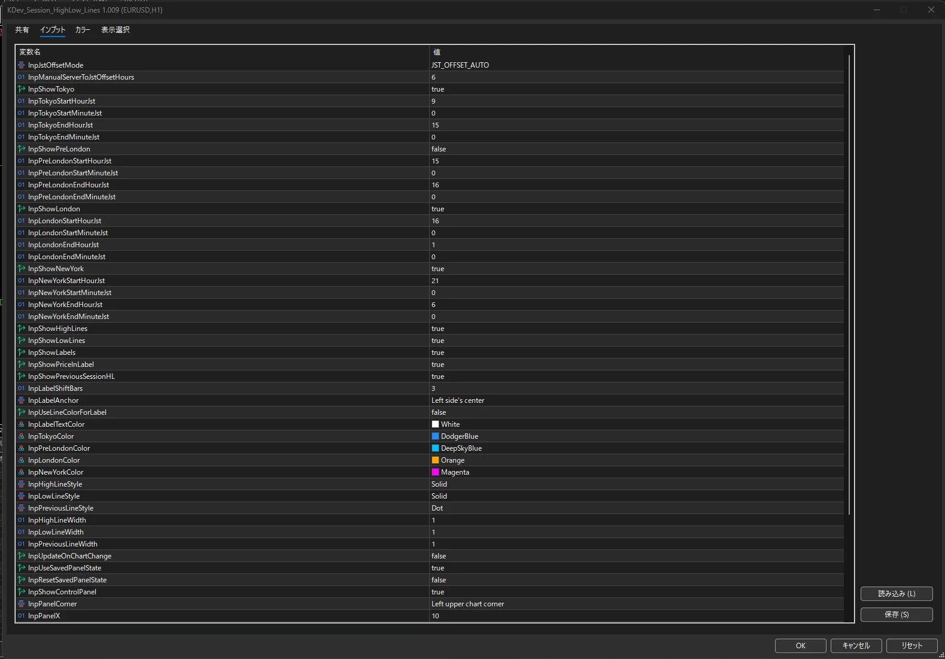This screenshot has width=945, height=659.
Task: Click the bool icon beside InpShowControlPanel
Action: 22,592
